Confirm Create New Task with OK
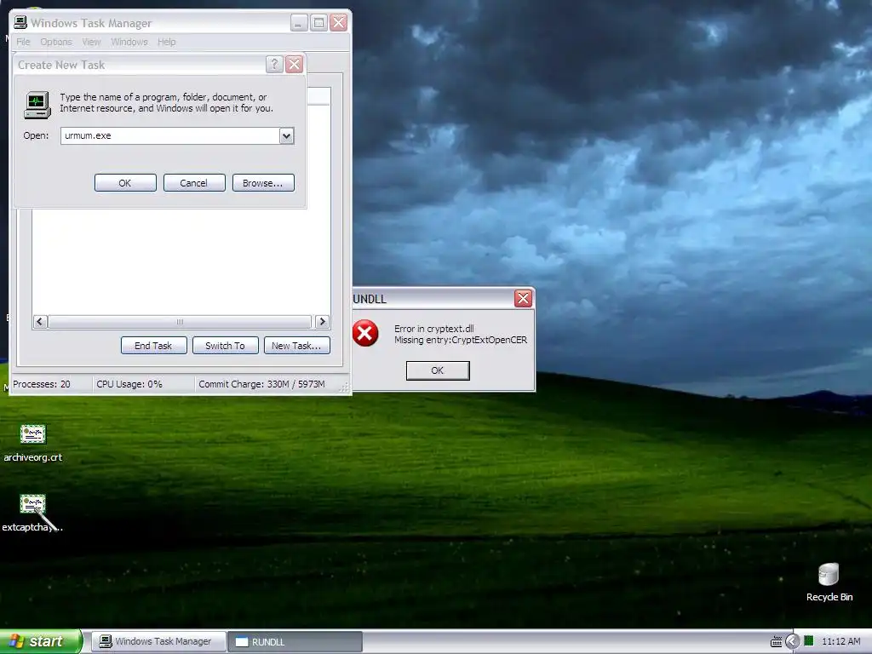This screenshot has height=654, width=872. [x=125, y=183]
